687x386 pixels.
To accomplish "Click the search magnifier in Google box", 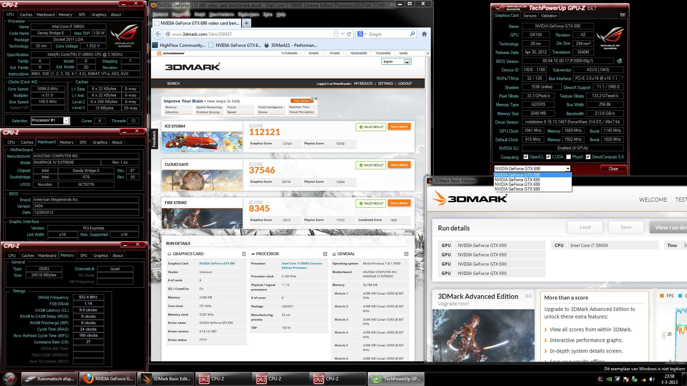I will pos(412,34).
